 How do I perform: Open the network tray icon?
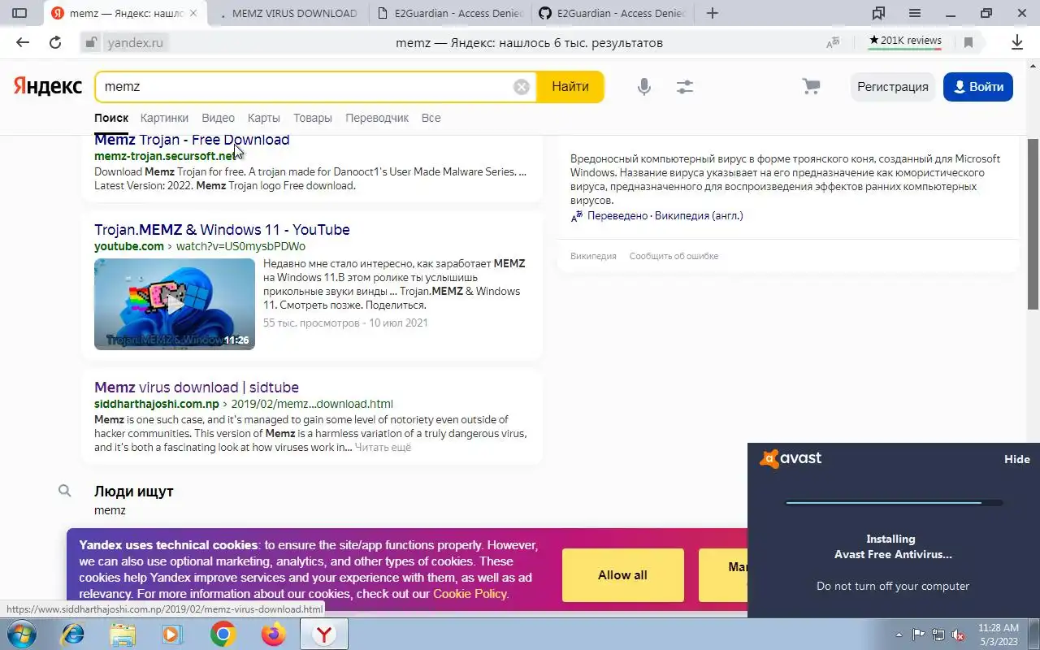click(x=938, y=635)
